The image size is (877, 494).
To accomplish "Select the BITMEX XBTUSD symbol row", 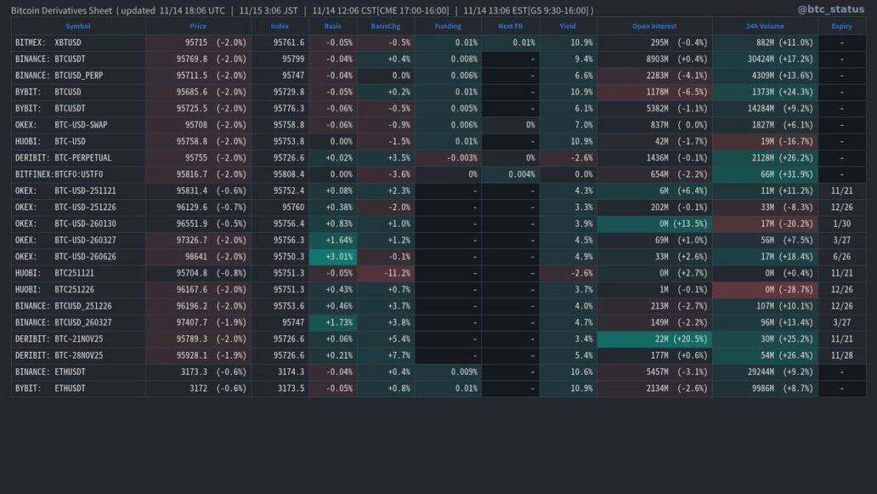I will (x=77, y=43).
